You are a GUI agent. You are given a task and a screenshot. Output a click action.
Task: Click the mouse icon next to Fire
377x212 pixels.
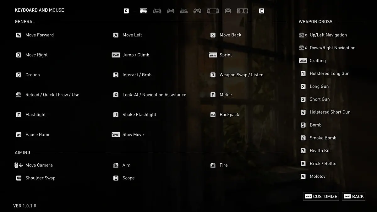coord(213,165)
